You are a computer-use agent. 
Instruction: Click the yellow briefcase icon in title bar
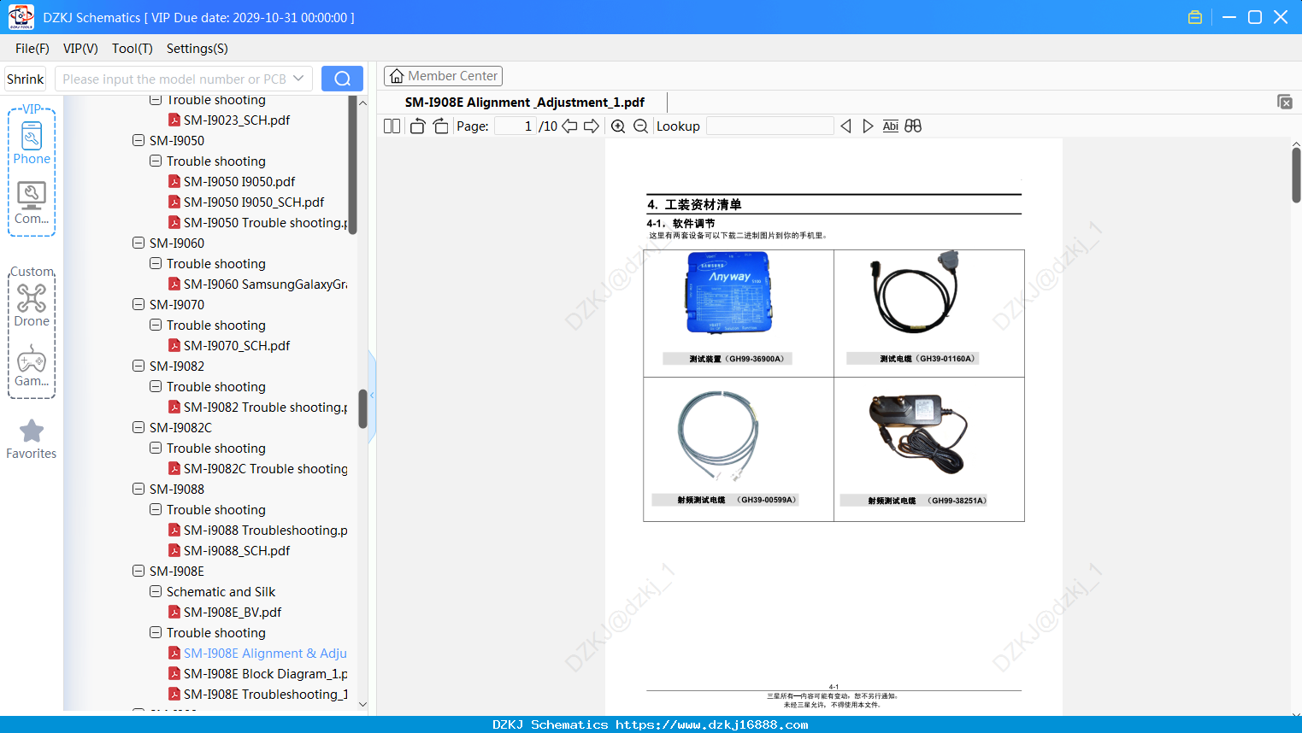pyautogui.click(x=1195, y=17)
